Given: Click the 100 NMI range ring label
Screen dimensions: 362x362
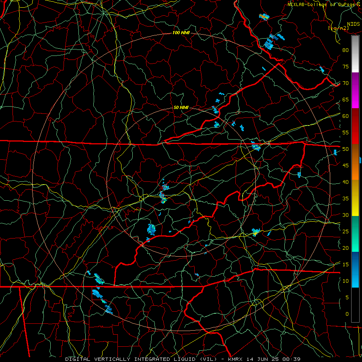Looking at the screenshot, I should (181, 33).
